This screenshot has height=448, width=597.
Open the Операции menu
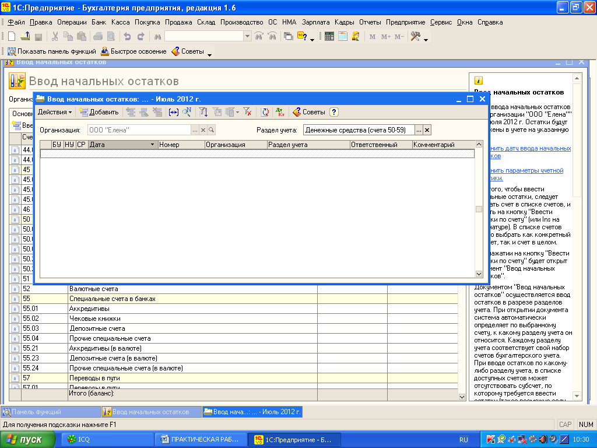pos(72,22)
